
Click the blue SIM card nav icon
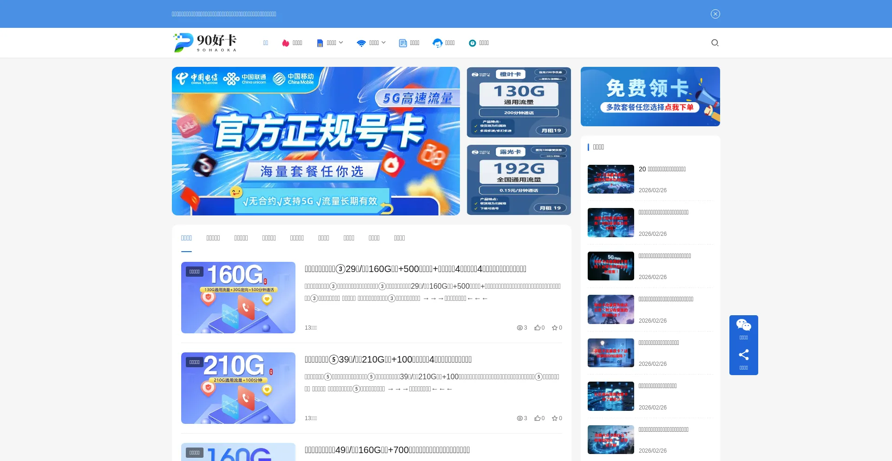(320, 43)
